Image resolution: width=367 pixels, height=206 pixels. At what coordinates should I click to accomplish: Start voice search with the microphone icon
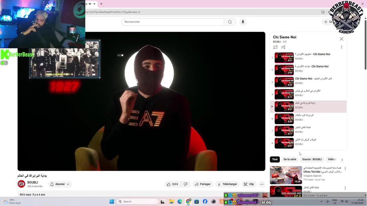243,22
